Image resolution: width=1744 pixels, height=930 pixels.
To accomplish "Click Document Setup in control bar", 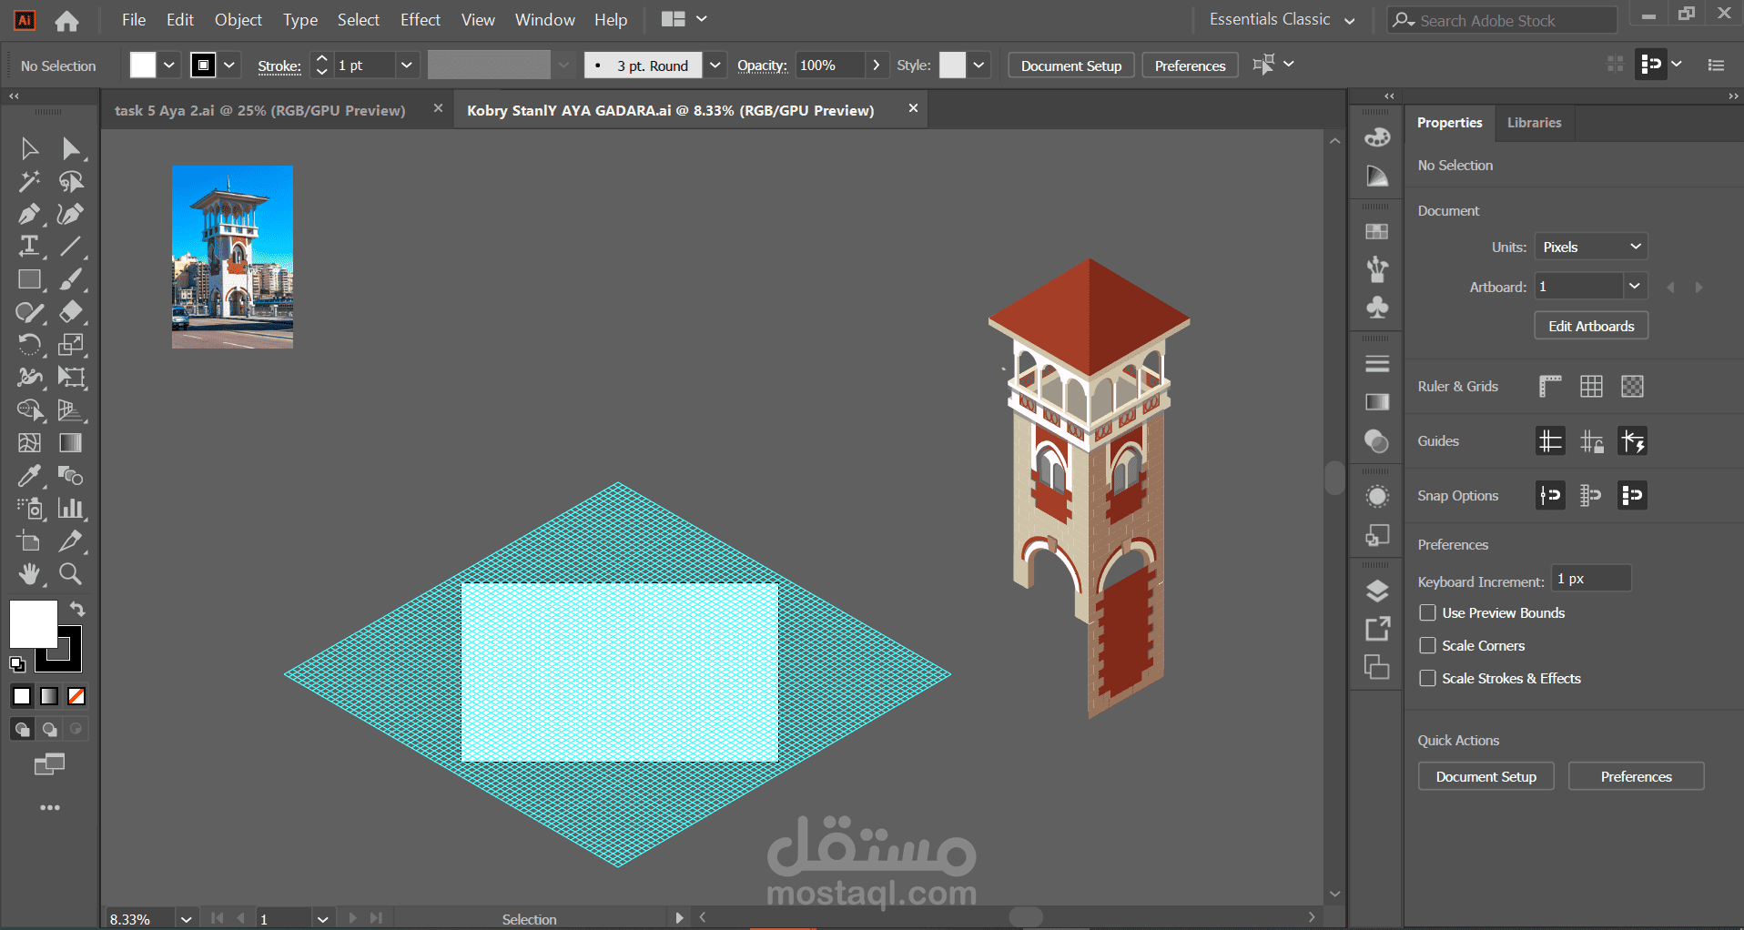I will (1071, 66).
